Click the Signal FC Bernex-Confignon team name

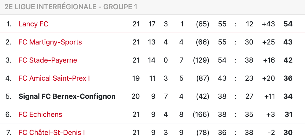pyautogui.click(x=67, y=96)
